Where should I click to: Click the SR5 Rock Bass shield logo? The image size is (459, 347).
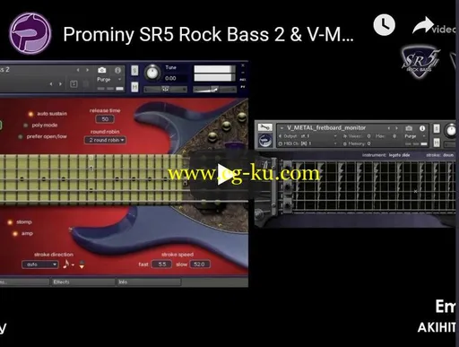420,63
